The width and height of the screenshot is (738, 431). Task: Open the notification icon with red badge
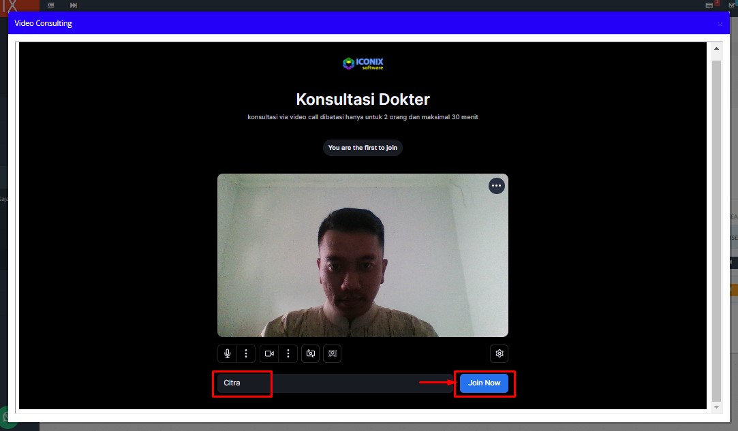(x=709, y=5)
